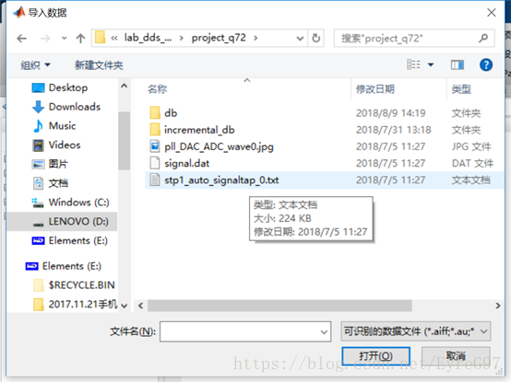Navigate up one folder level
511x382 pixels.
pyautogui.click(x=80, y=39)
